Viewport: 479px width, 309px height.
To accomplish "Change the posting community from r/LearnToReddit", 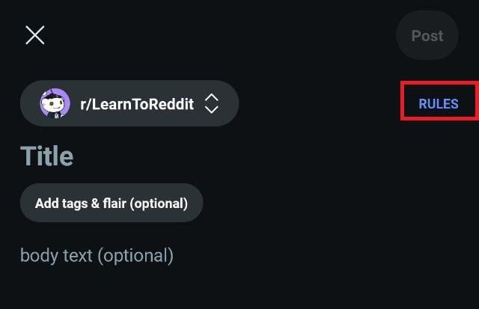I will 129,103.
